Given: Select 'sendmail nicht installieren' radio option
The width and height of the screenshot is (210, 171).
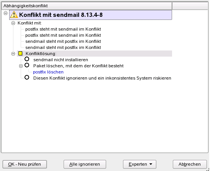Looking at the screenshot, I should 27,59.
